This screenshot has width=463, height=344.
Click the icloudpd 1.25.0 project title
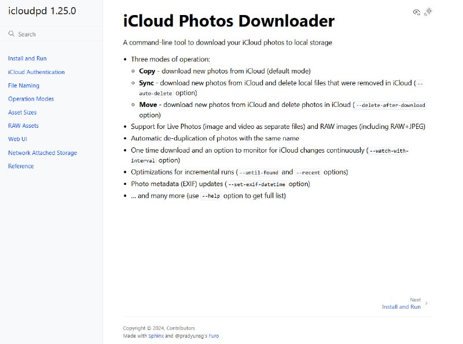click(x=41, y=10)
